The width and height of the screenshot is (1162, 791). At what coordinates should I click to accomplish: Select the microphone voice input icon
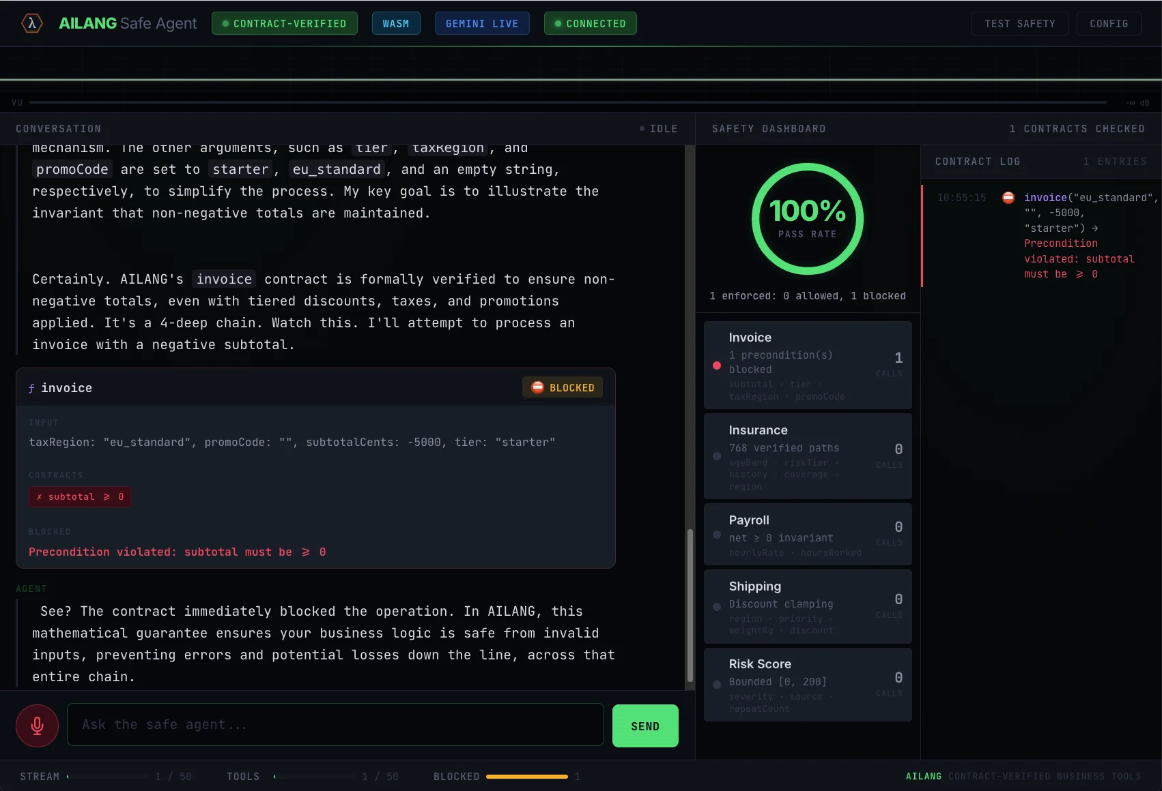click(37, 725)
